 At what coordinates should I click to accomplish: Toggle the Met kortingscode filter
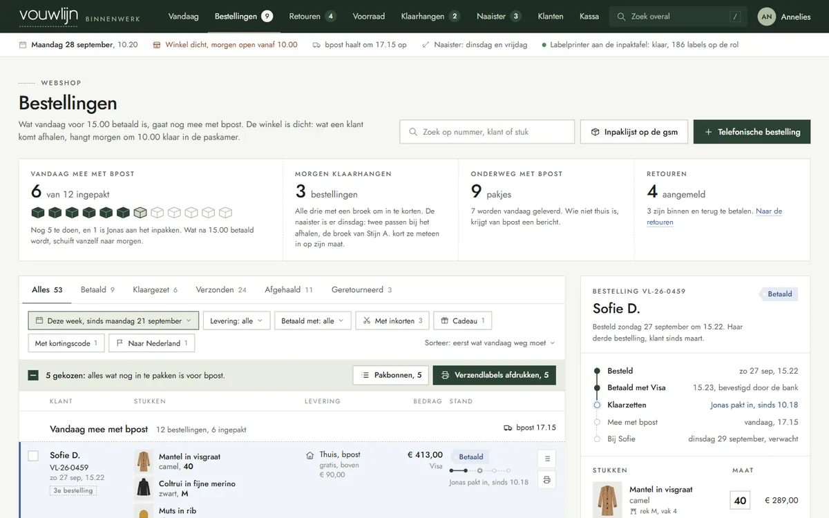67,343
